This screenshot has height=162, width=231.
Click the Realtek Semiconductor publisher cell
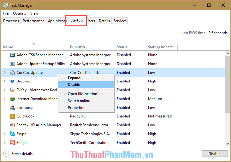[89, 125]
